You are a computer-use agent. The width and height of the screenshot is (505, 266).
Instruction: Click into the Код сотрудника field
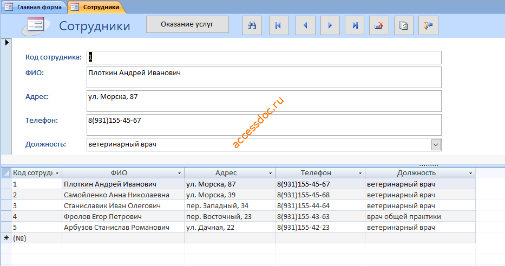coord(264,57)
